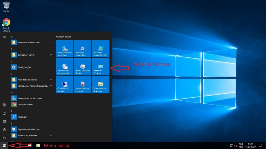The image size is (266, 149).
Task: Open the Ferramentas Administrativas tile
Action: click(x=65, y=67)
